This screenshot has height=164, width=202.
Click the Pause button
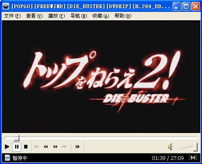click(17, 147)
